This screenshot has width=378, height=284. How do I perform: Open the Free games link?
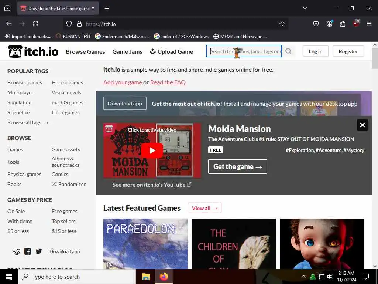click(64, 211)
